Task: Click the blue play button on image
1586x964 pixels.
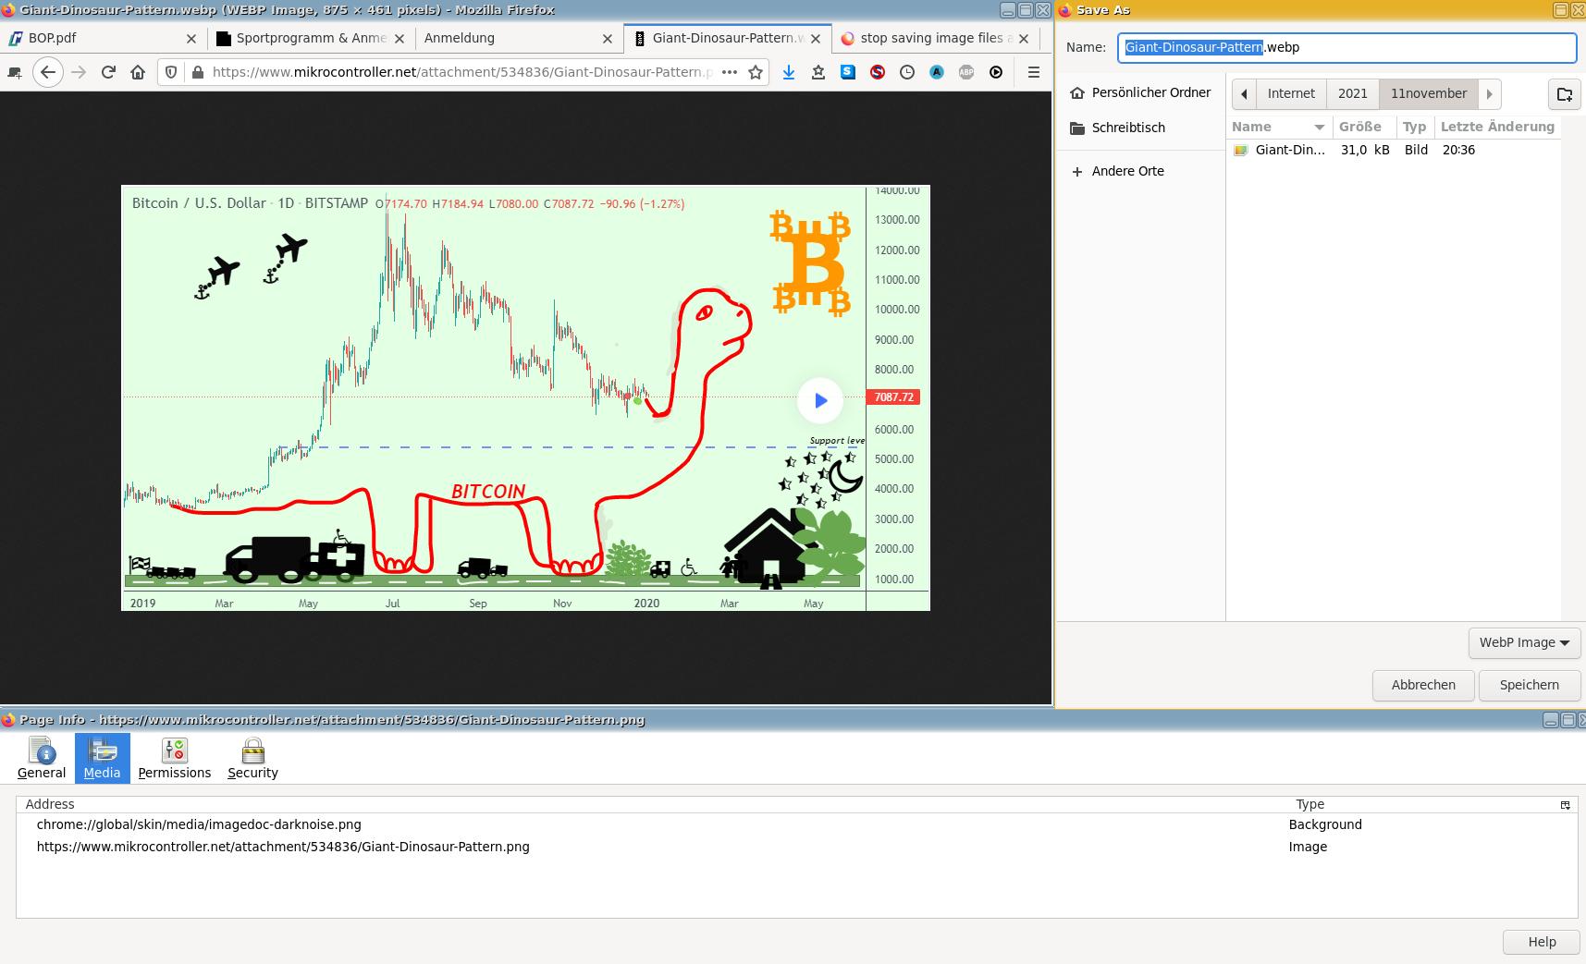Action: (820, 400)
